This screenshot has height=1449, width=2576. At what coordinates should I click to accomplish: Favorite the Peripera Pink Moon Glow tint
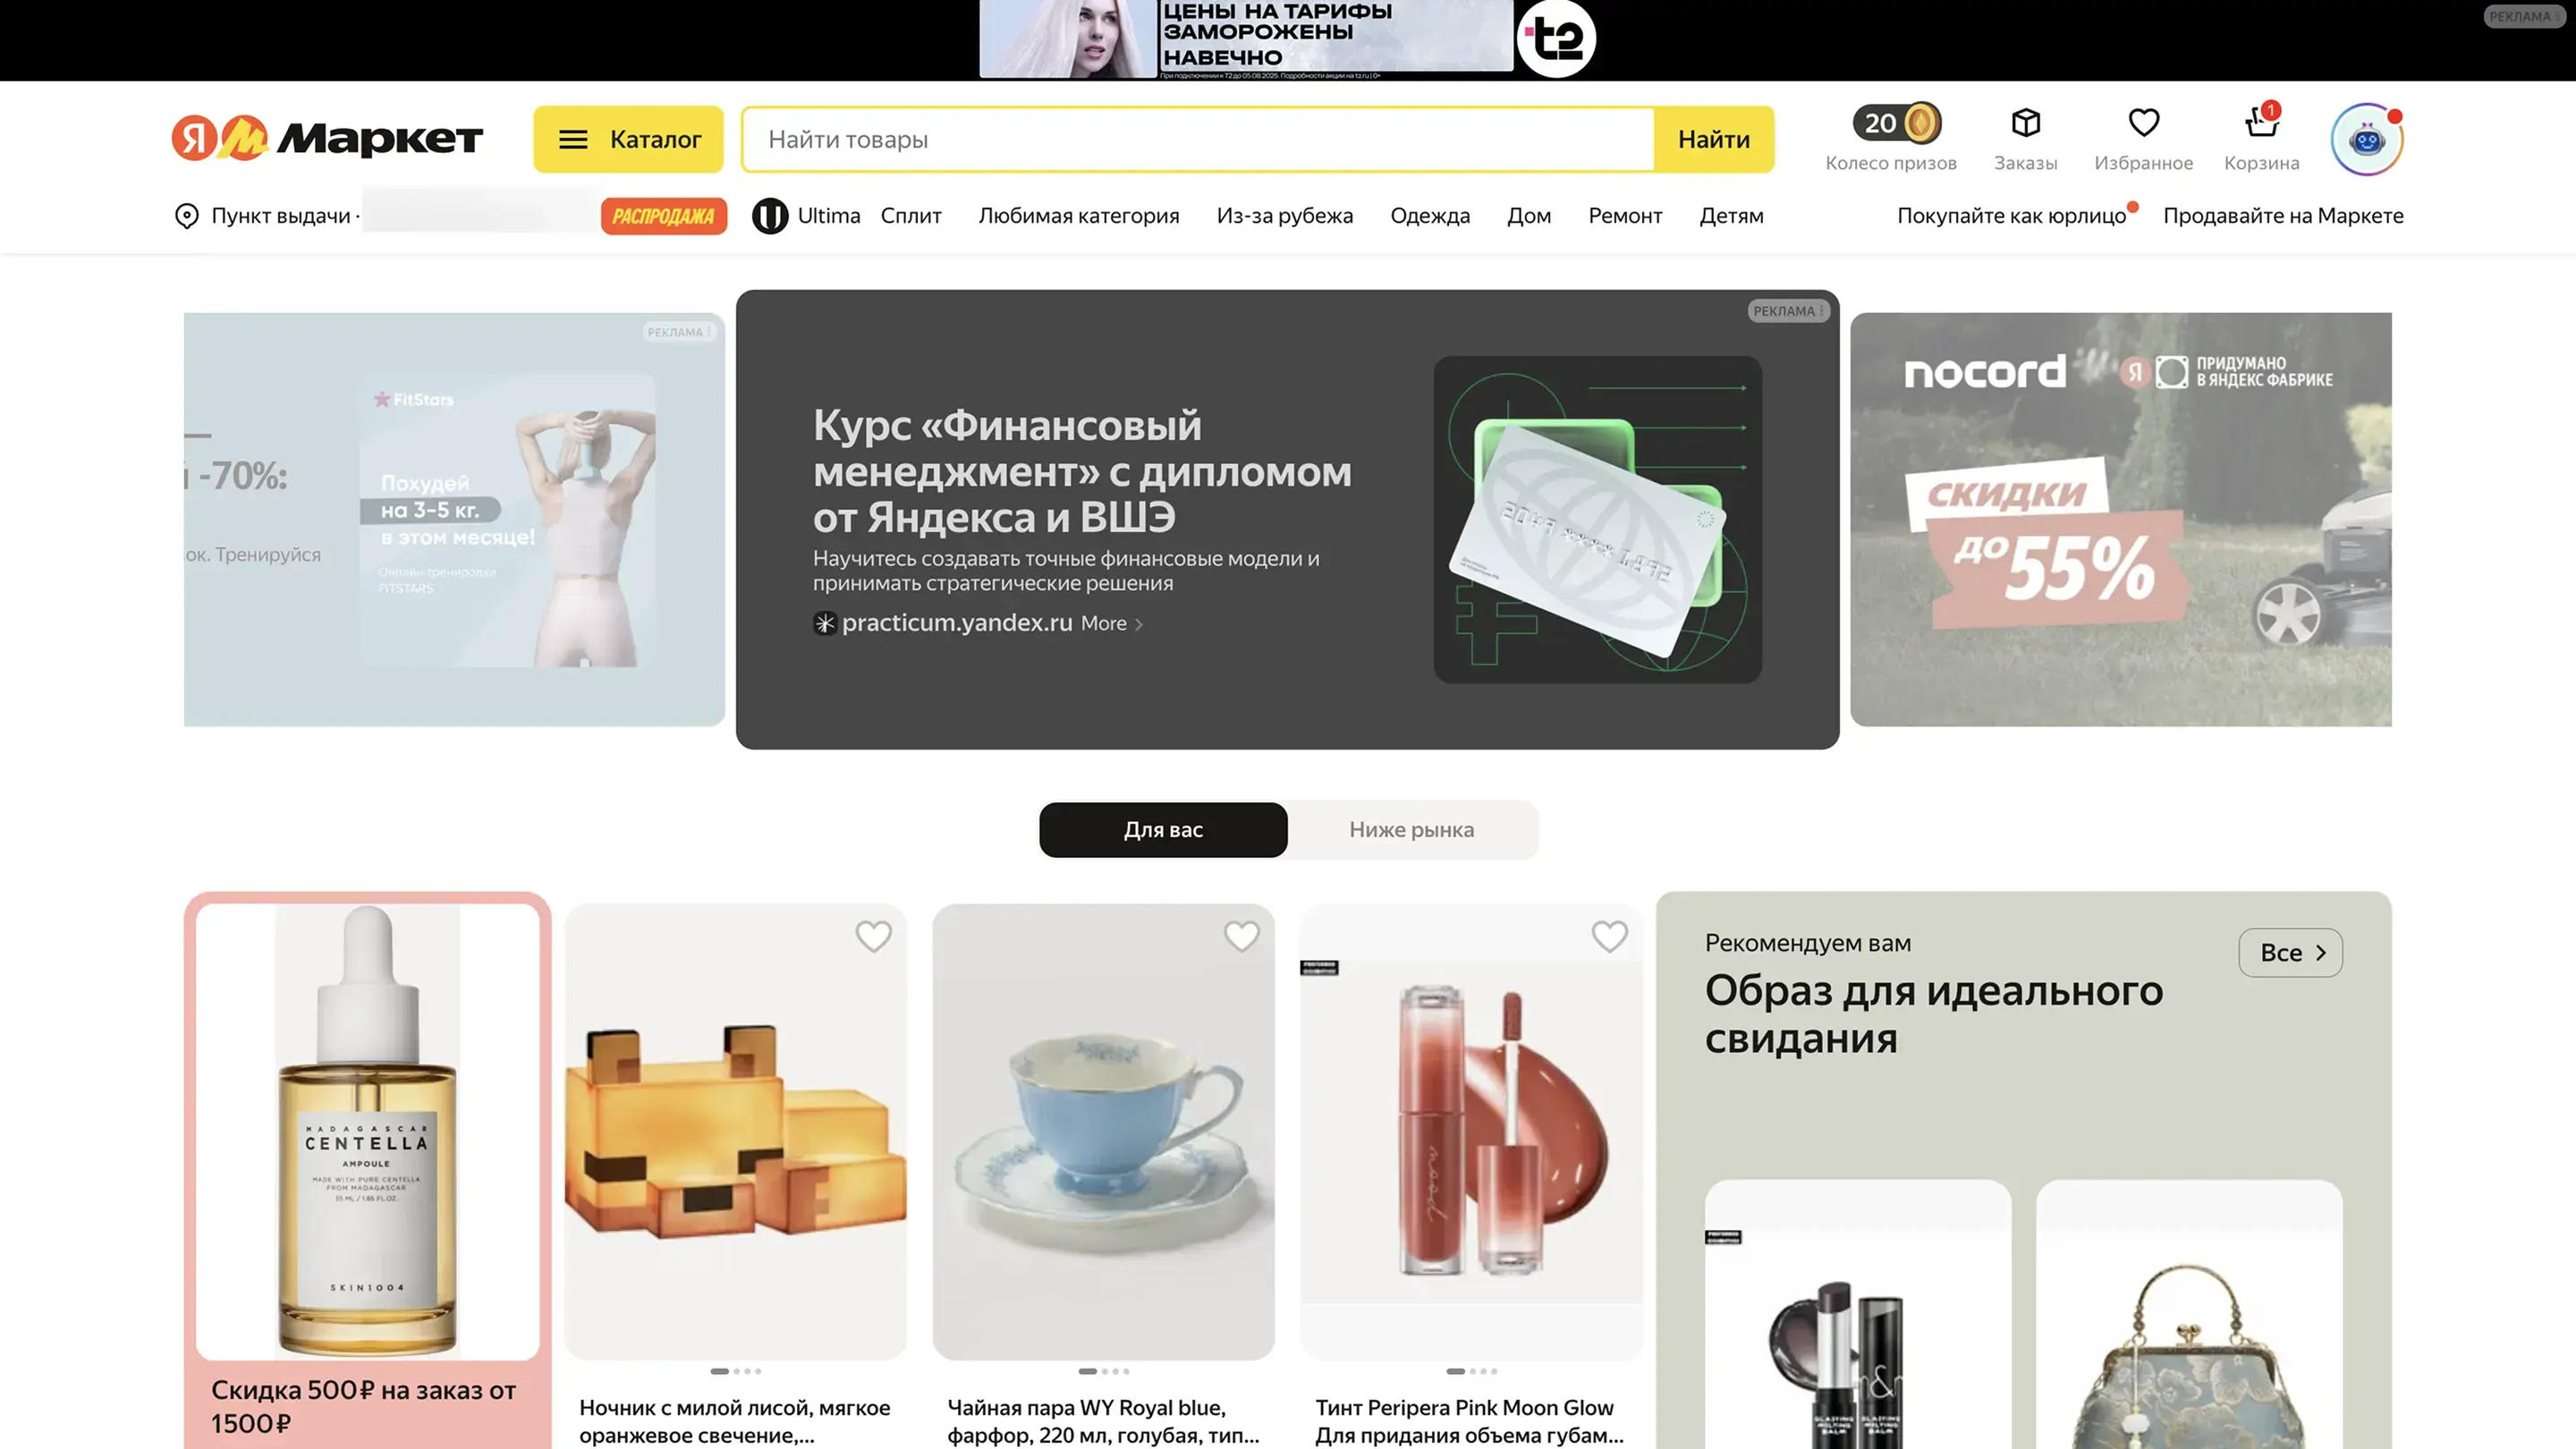[x=1609, y=936]
